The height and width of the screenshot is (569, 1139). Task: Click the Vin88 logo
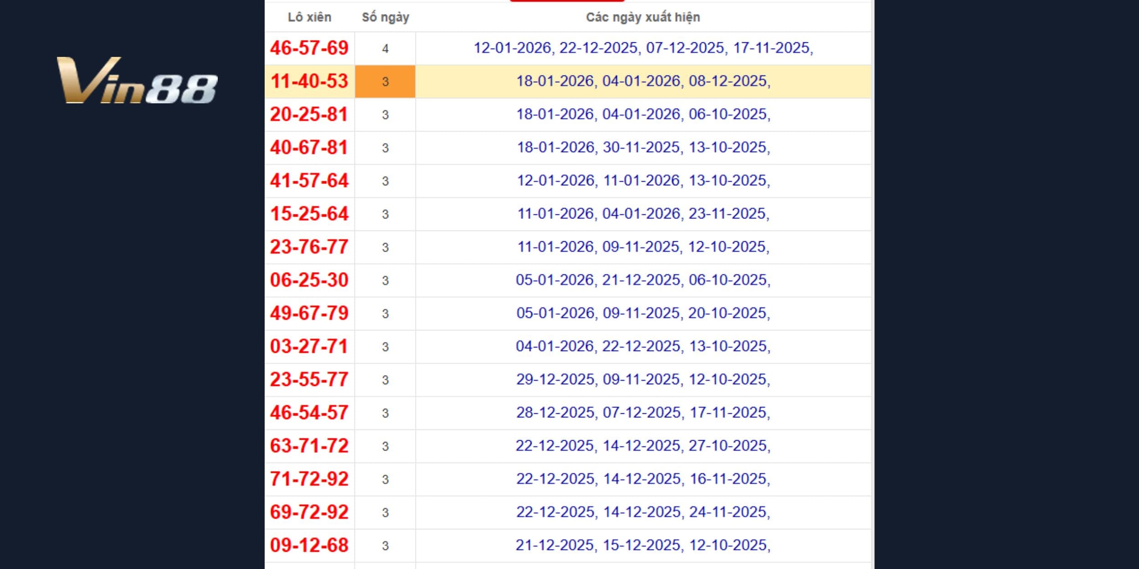pos(137,81)
